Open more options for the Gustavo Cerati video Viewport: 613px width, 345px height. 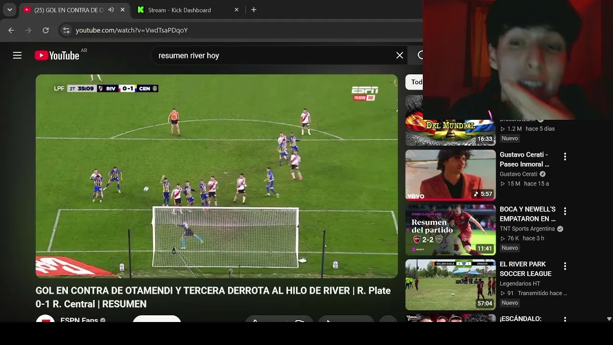coord(565,156)
